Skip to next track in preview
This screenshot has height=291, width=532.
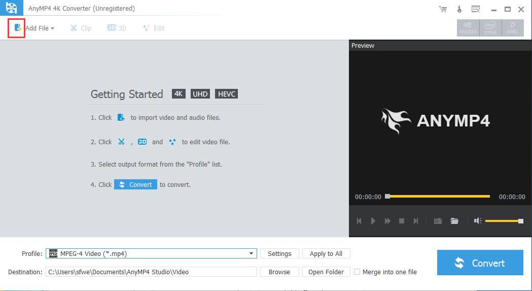[x=416, y=221]
